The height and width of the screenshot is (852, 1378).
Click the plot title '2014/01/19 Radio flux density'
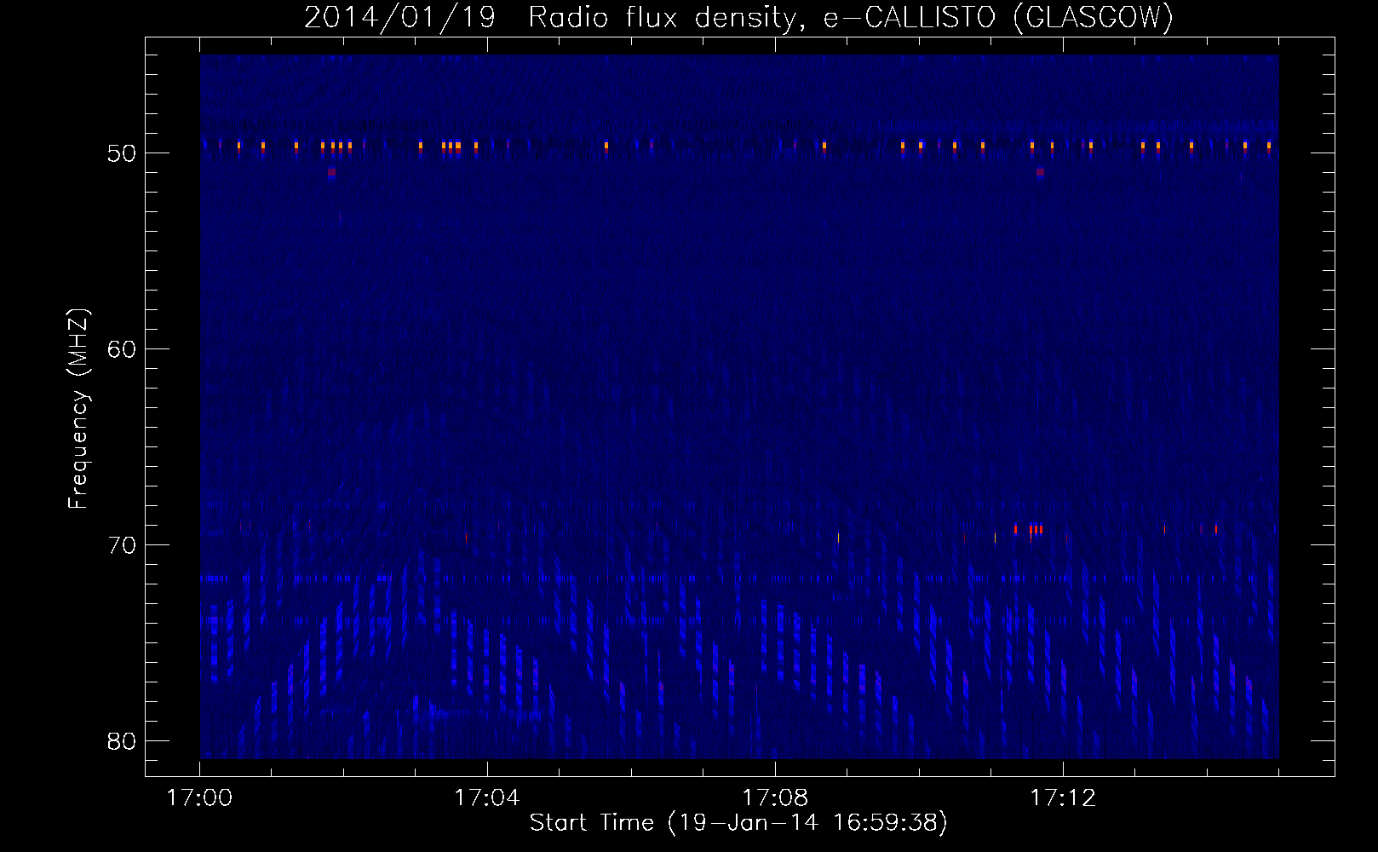[x=738, y=18]
